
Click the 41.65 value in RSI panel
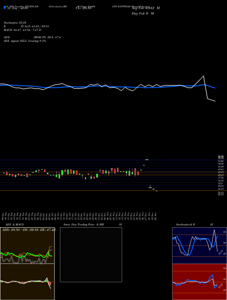pos(220,285)
